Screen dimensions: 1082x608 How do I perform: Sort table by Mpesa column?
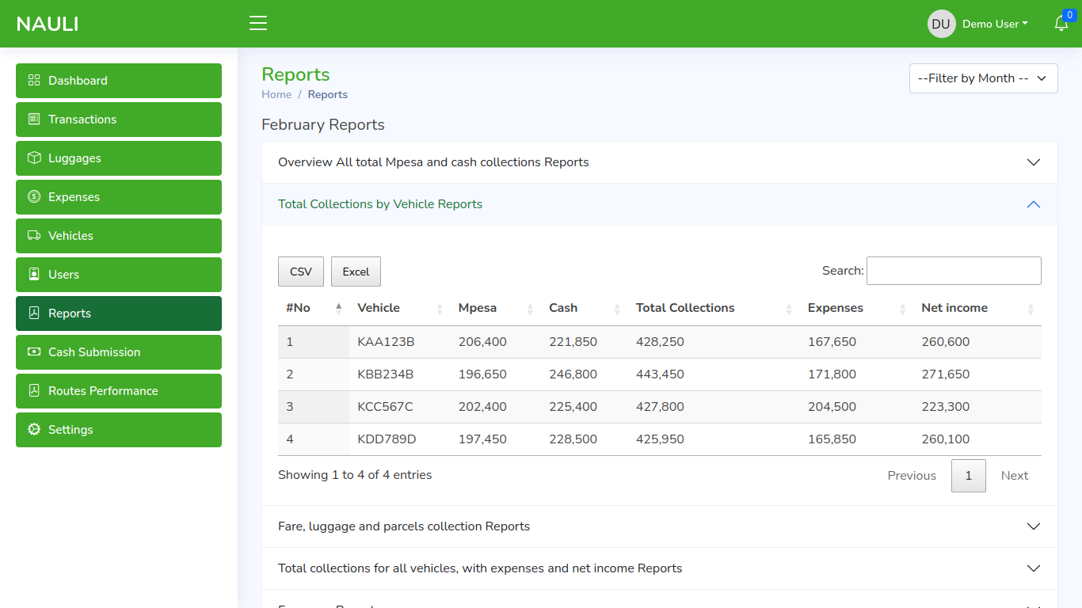tap(478, 308)
